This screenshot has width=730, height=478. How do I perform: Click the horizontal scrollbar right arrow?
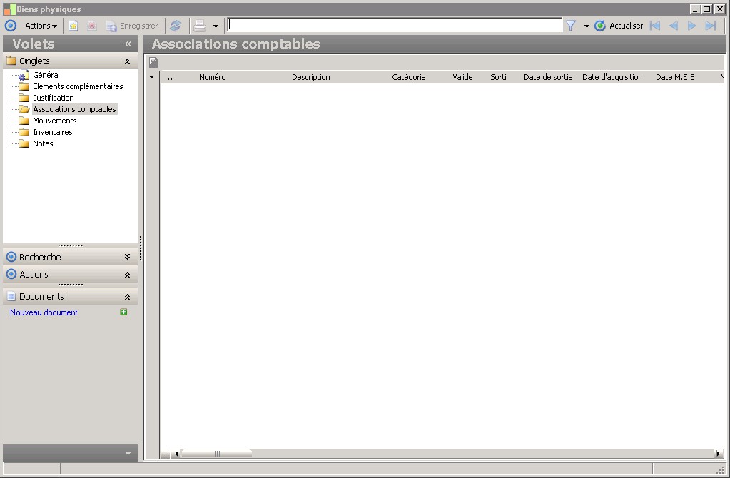719,454
